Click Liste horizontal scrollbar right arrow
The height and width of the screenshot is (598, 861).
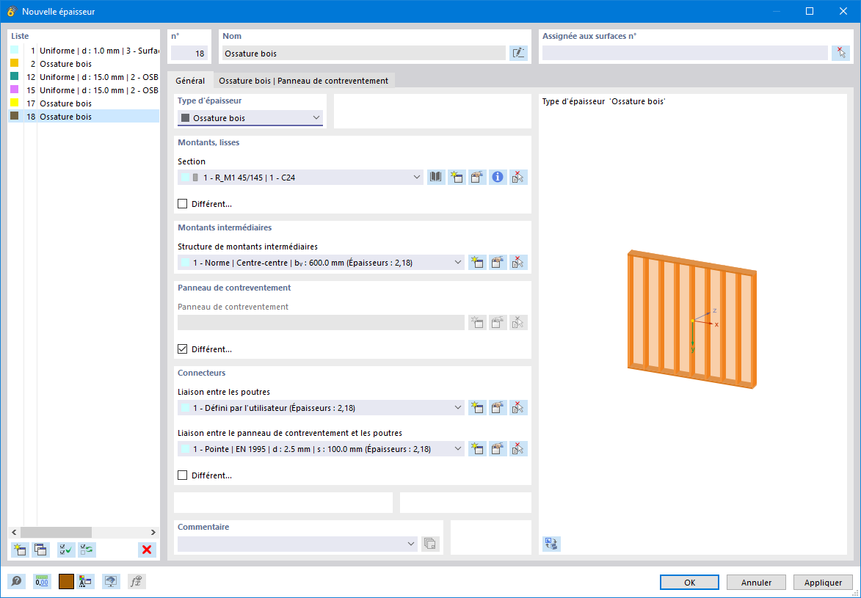(x=153, y=532)
